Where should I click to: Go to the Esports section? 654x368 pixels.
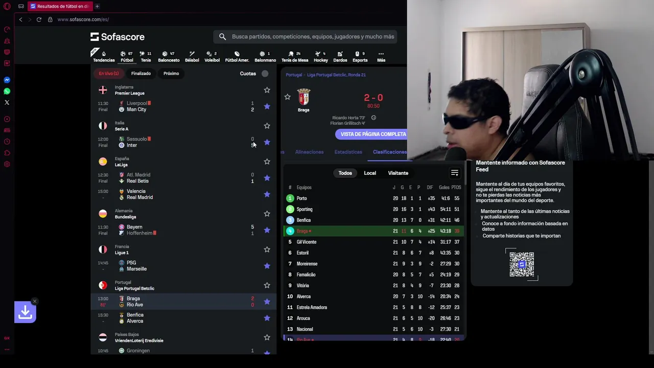(x=360, y=56)
